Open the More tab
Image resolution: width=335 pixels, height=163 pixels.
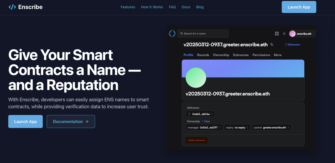pos(278,55)
